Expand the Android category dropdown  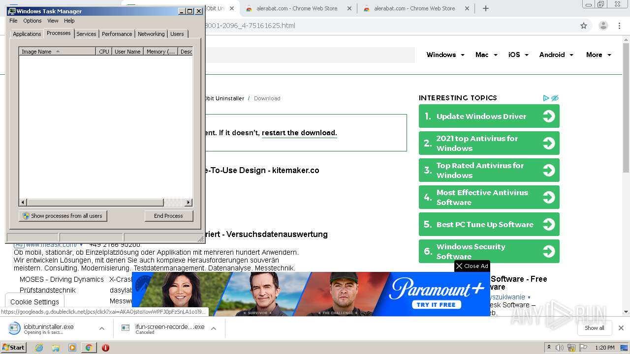556,55
